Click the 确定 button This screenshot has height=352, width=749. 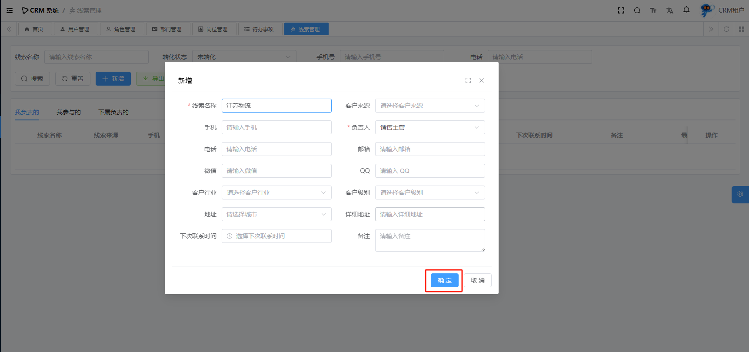pos(444,280)
